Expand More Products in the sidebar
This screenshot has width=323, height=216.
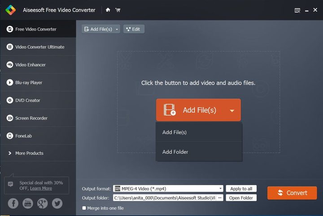point(38,153)
